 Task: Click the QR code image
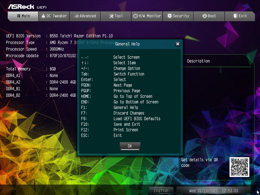point(239,167)
